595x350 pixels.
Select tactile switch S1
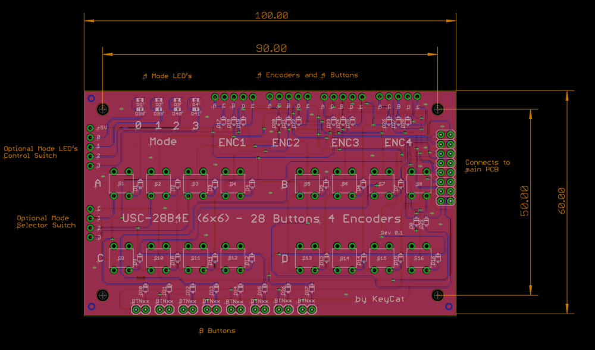click(121, 184)
